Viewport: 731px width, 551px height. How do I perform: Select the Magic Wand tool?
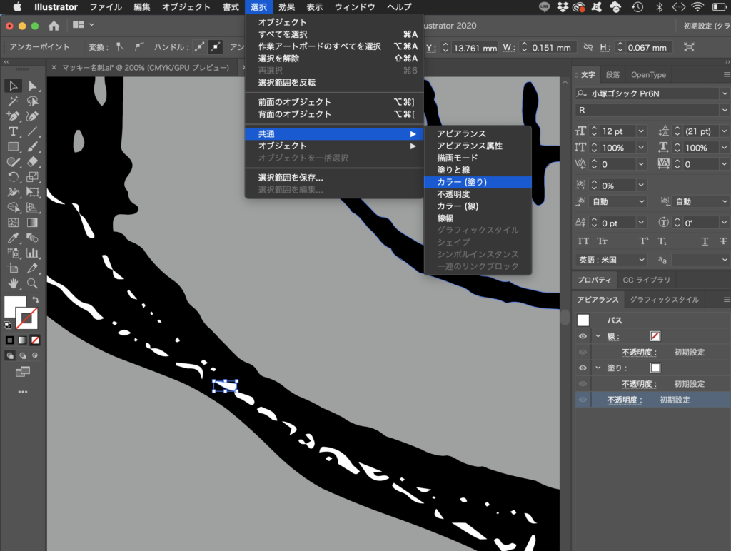13,101
